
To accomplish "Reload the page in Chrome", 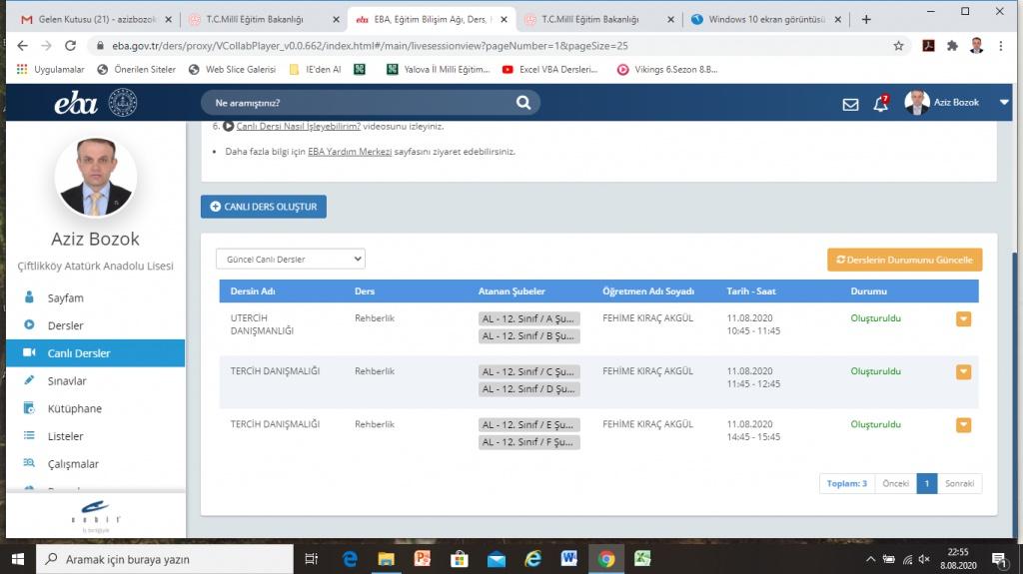I will point(70,46).
